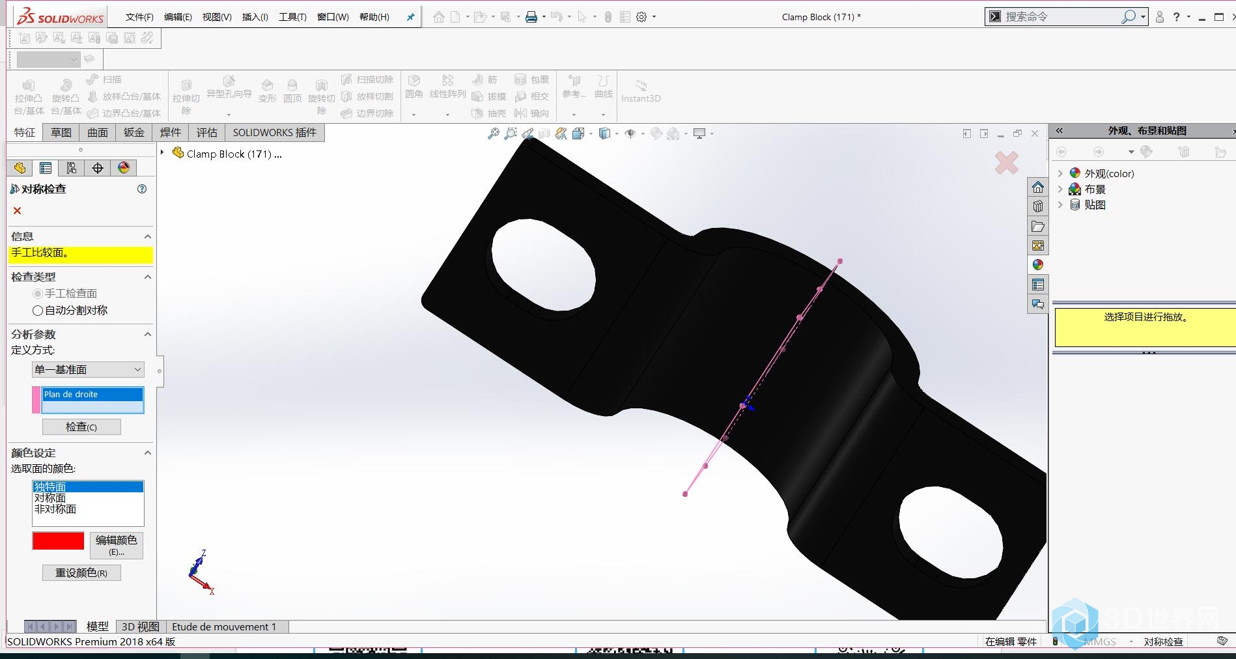Click the help question mark icon

[x=1176, y=17]
